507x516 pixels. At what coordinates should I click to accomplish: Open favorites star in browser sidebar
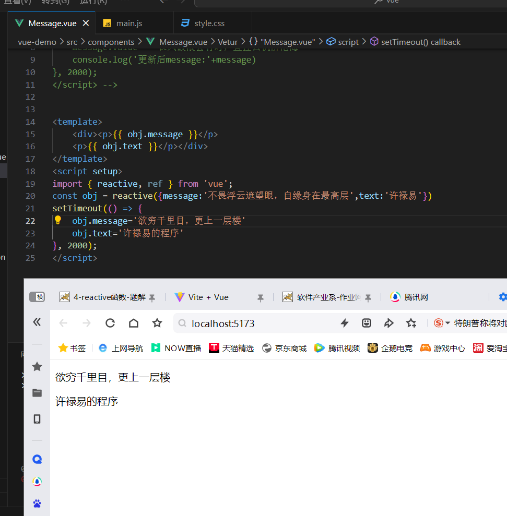tap(37, 366)
